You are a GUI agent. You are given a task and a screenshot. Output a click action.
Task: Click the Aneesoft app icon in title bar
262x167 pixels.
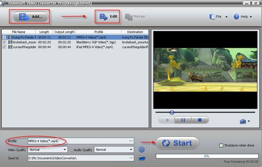(3, 3)
